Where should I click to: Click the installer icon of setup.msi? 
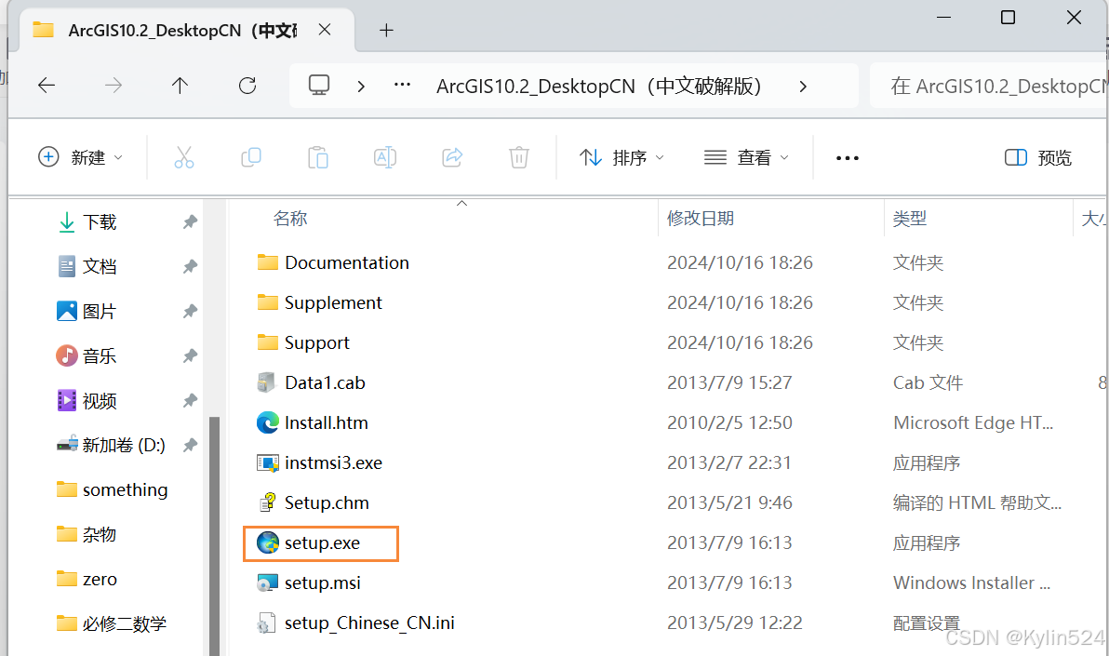coord(267,583)
